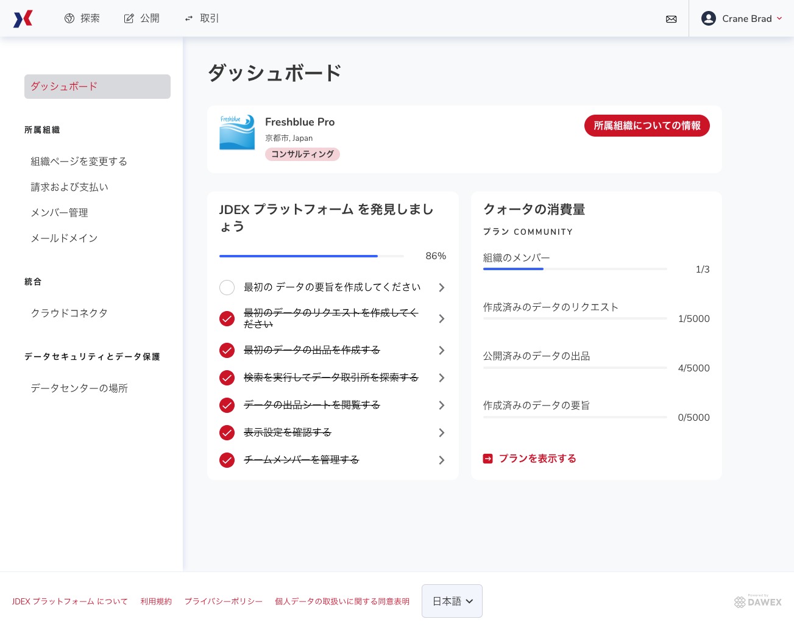Open 請求および支払い in the sidebar
Viewport: 794px width, 630px height.
click(x=69, y=187)
